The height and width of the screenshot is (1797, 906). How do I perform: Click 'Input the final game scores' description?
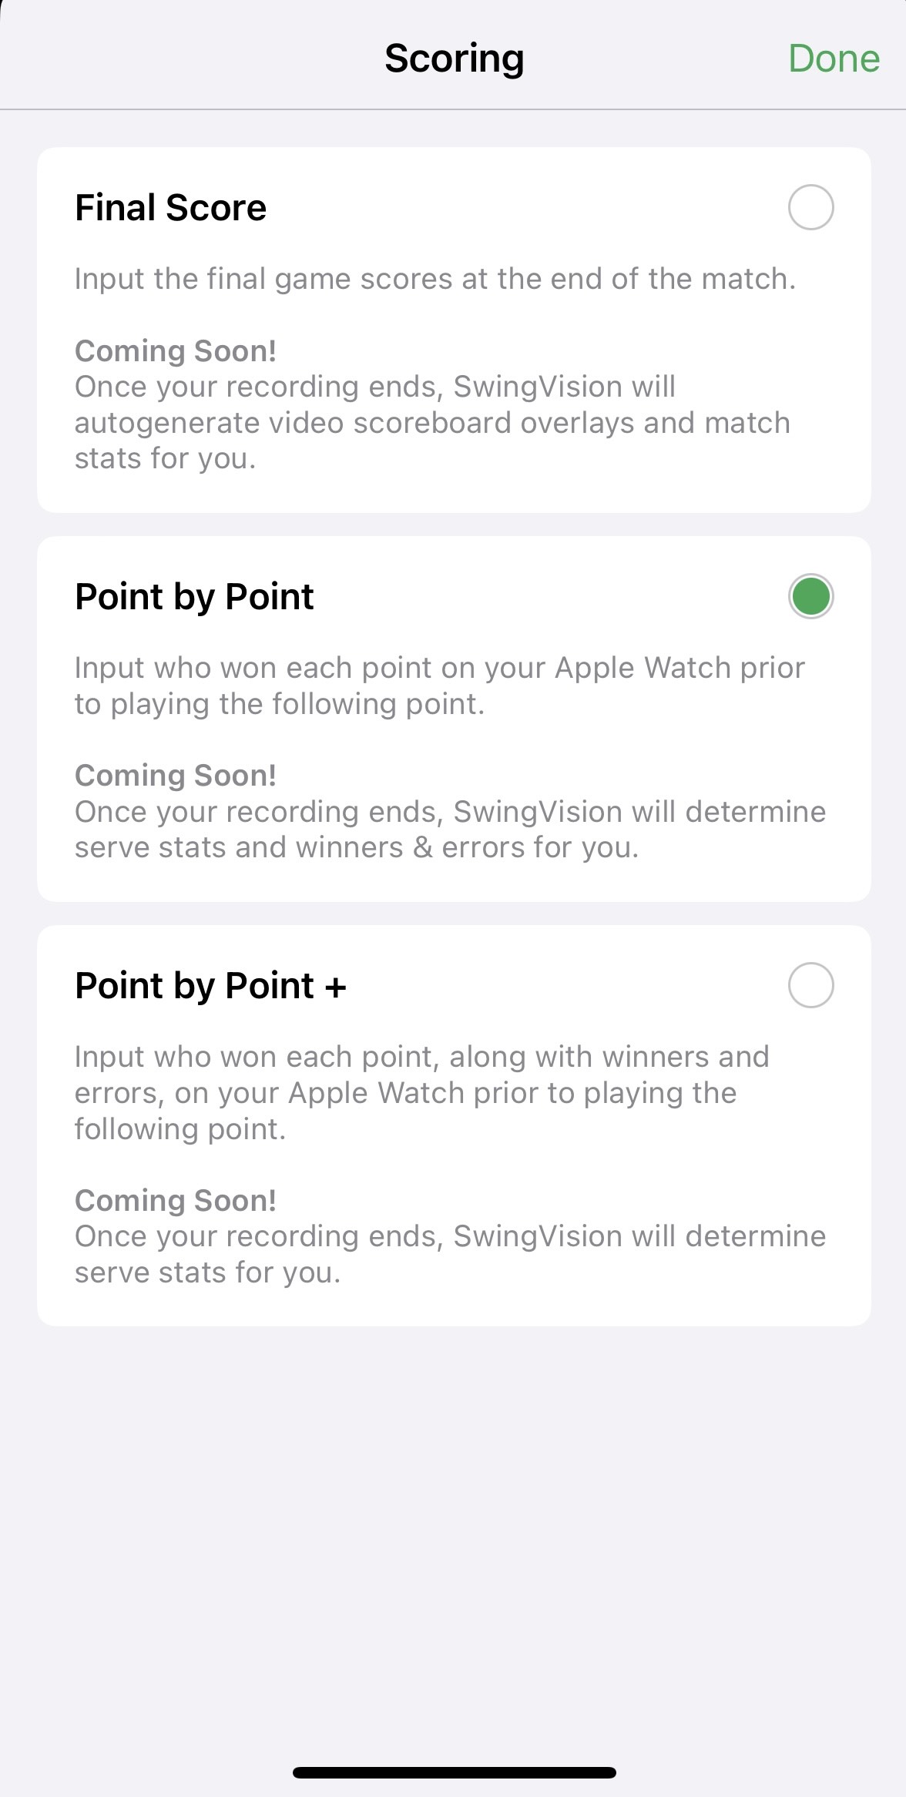coord(435,279)
